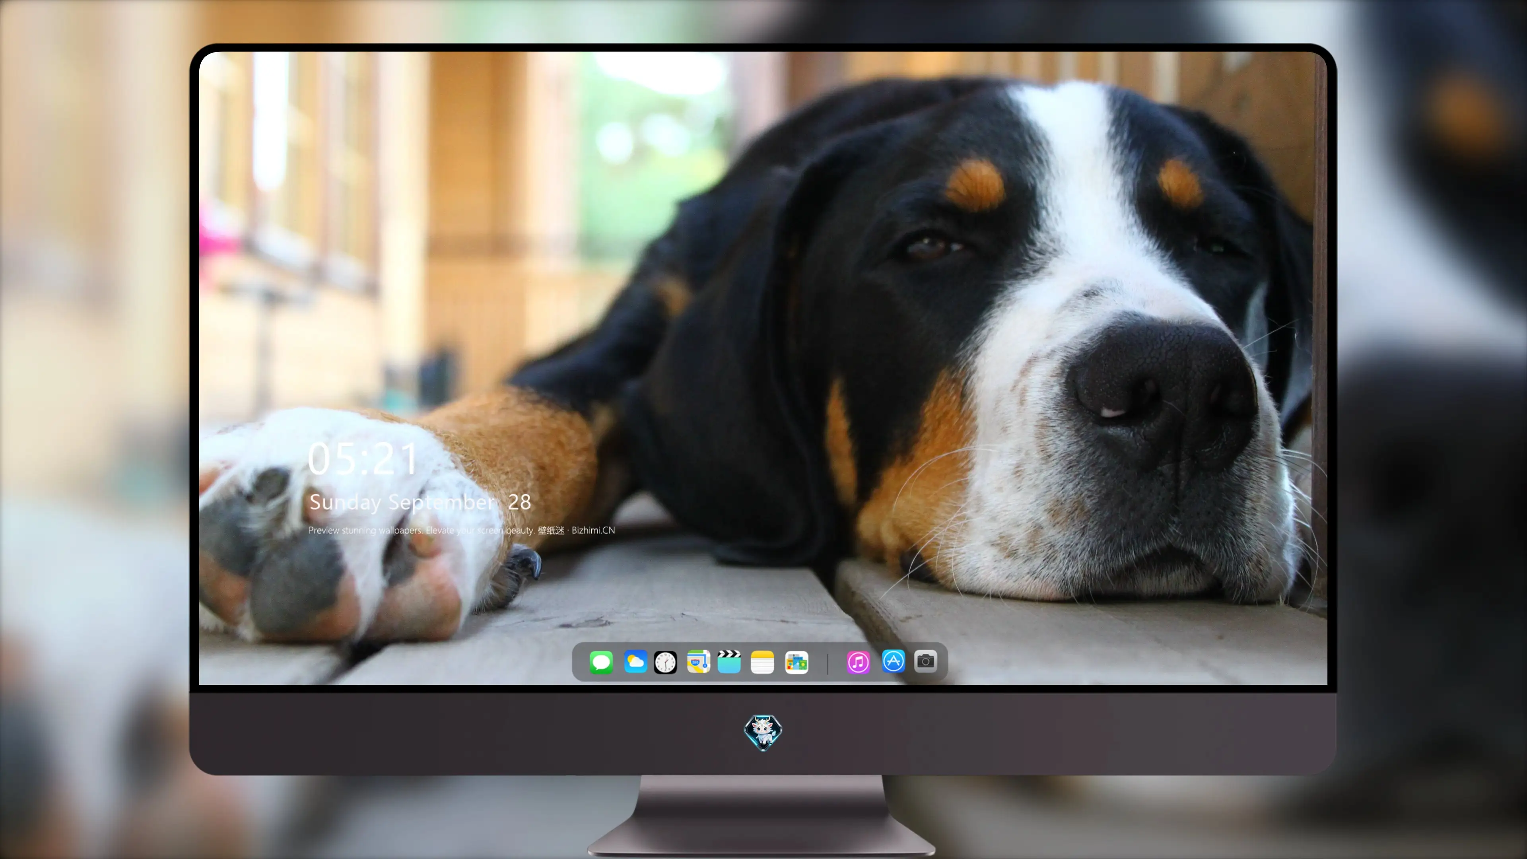Click the dragon mascot logo on monitor chin

763,733
